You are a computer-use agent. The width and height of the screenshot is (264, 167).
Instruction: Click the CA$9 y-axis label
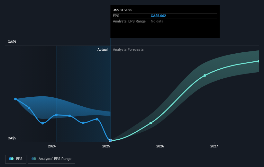(12, 42)
